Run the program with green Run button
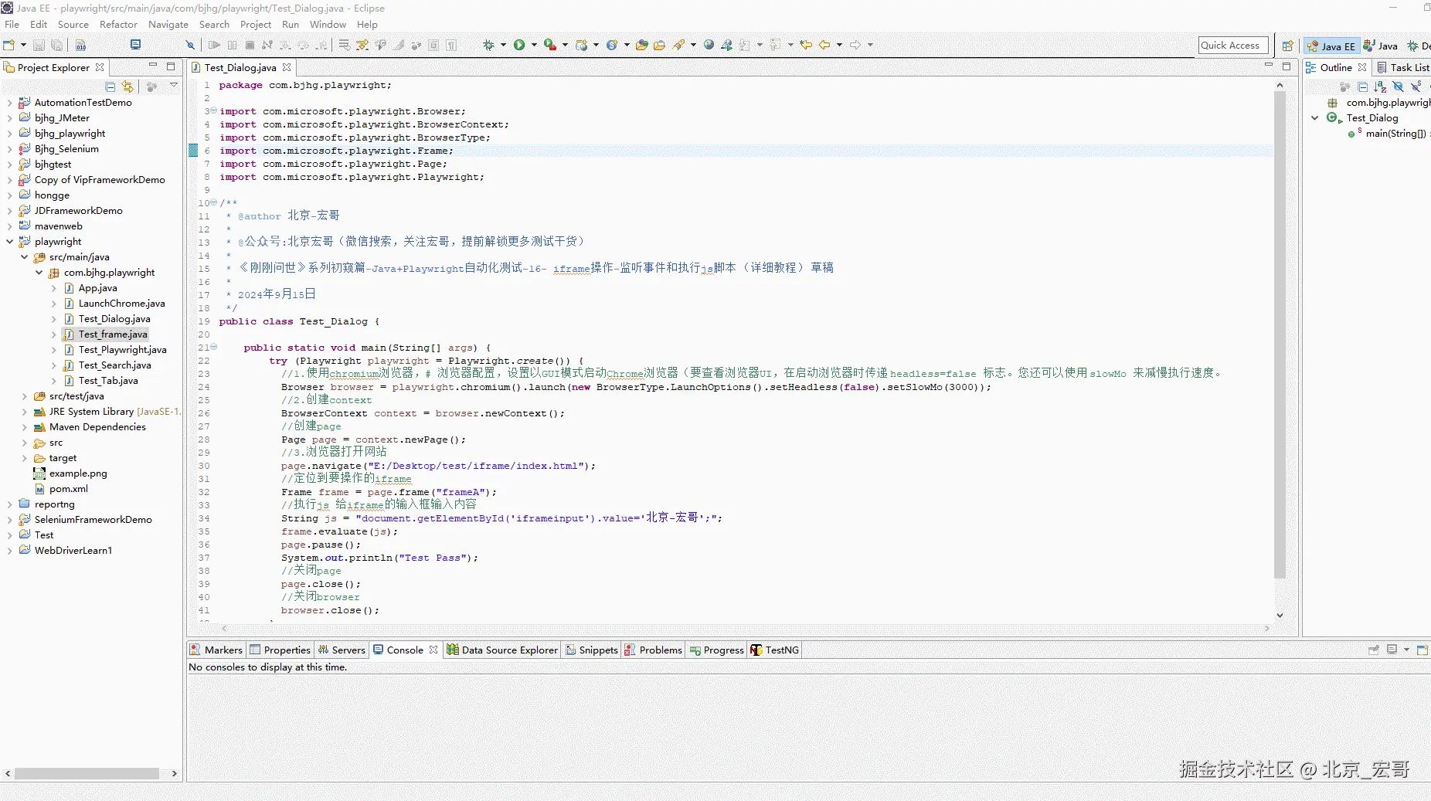Screen dimensions: 1431x801 (519, 45)
